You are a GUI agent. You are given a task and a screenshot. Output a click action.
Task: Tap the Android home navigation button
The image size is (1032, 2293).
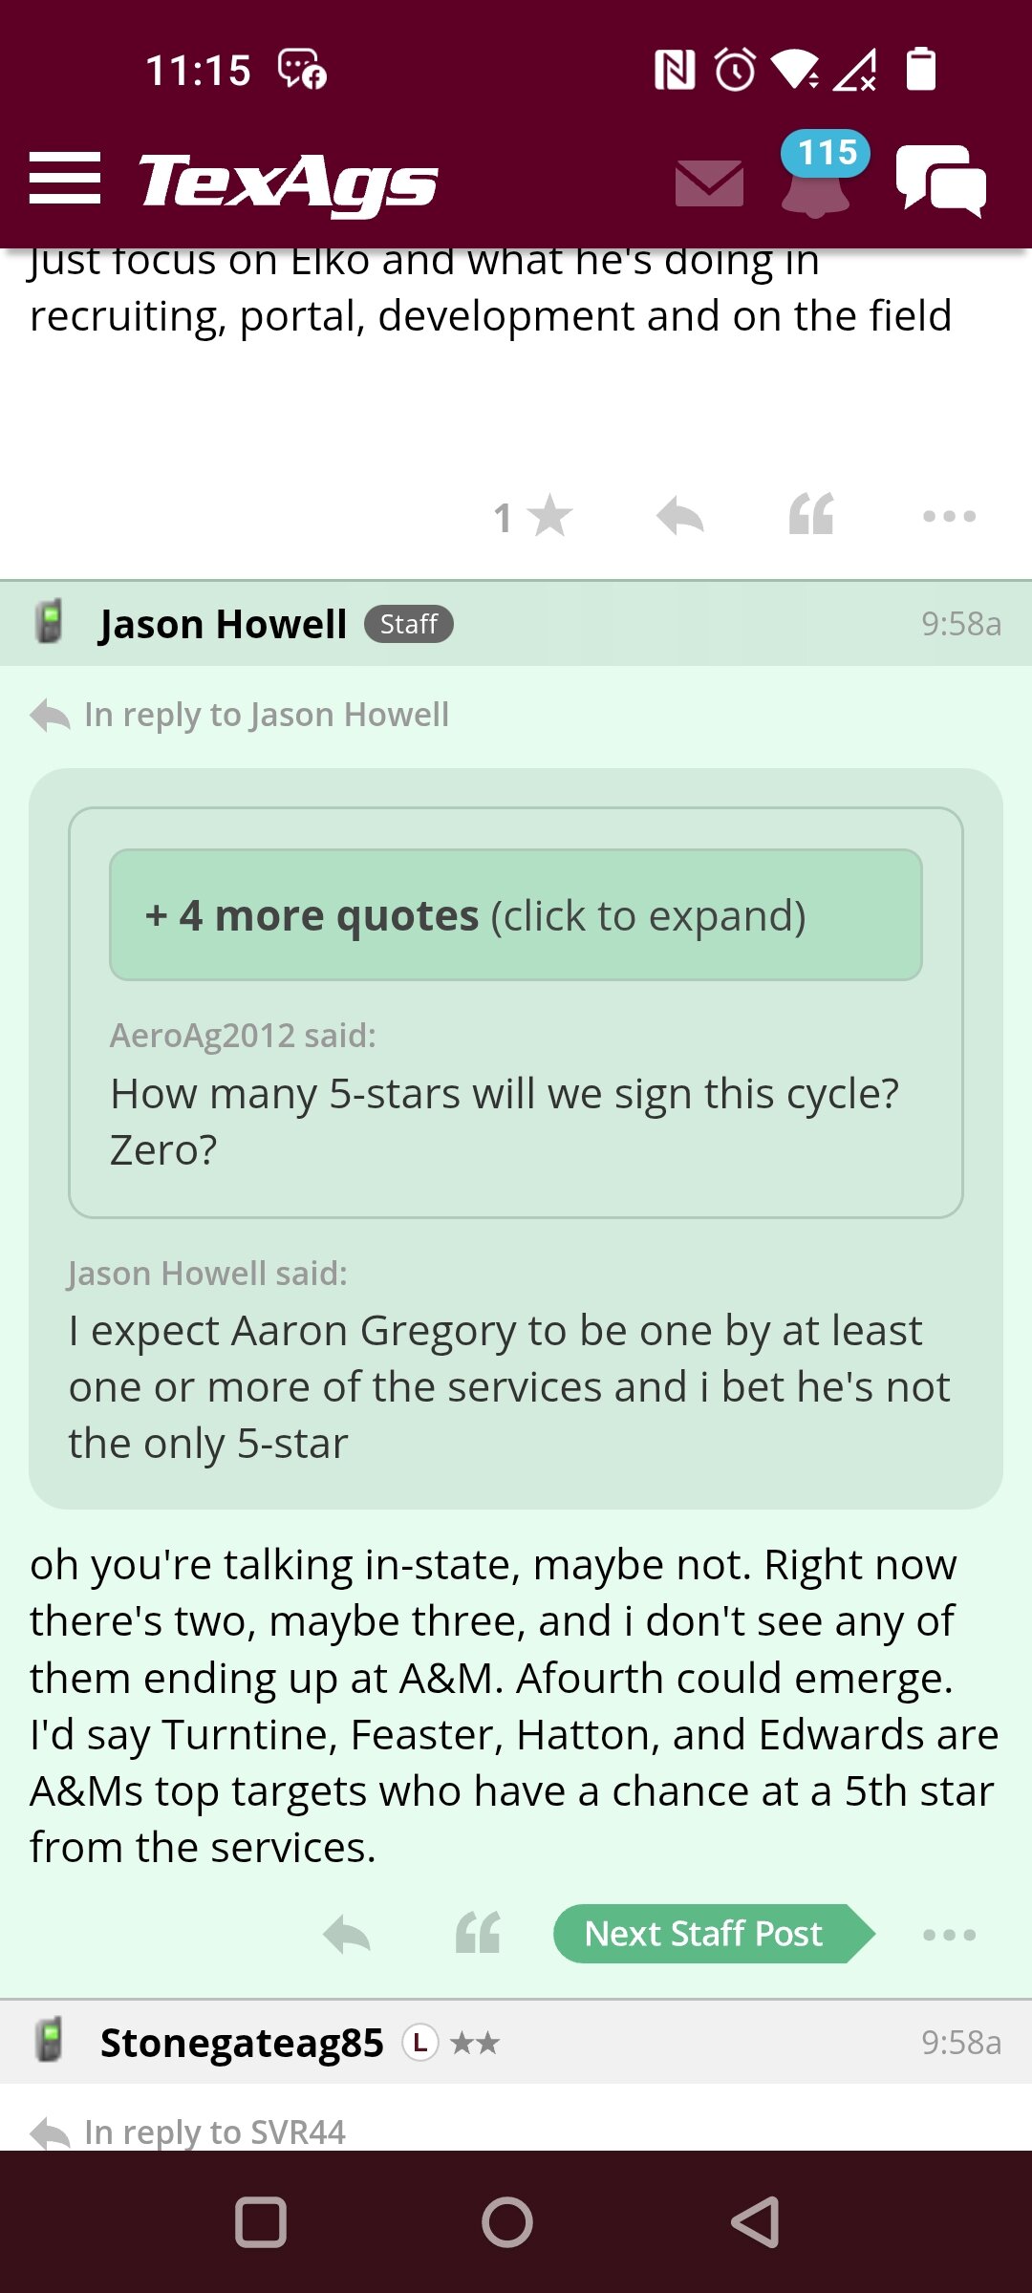(507, 2222)
